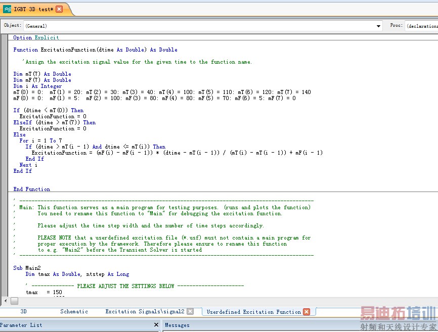Click the 'mT(0) = 0' array assignment line
The width and height of the screenshot is (438, 332).
coord(162,92)
